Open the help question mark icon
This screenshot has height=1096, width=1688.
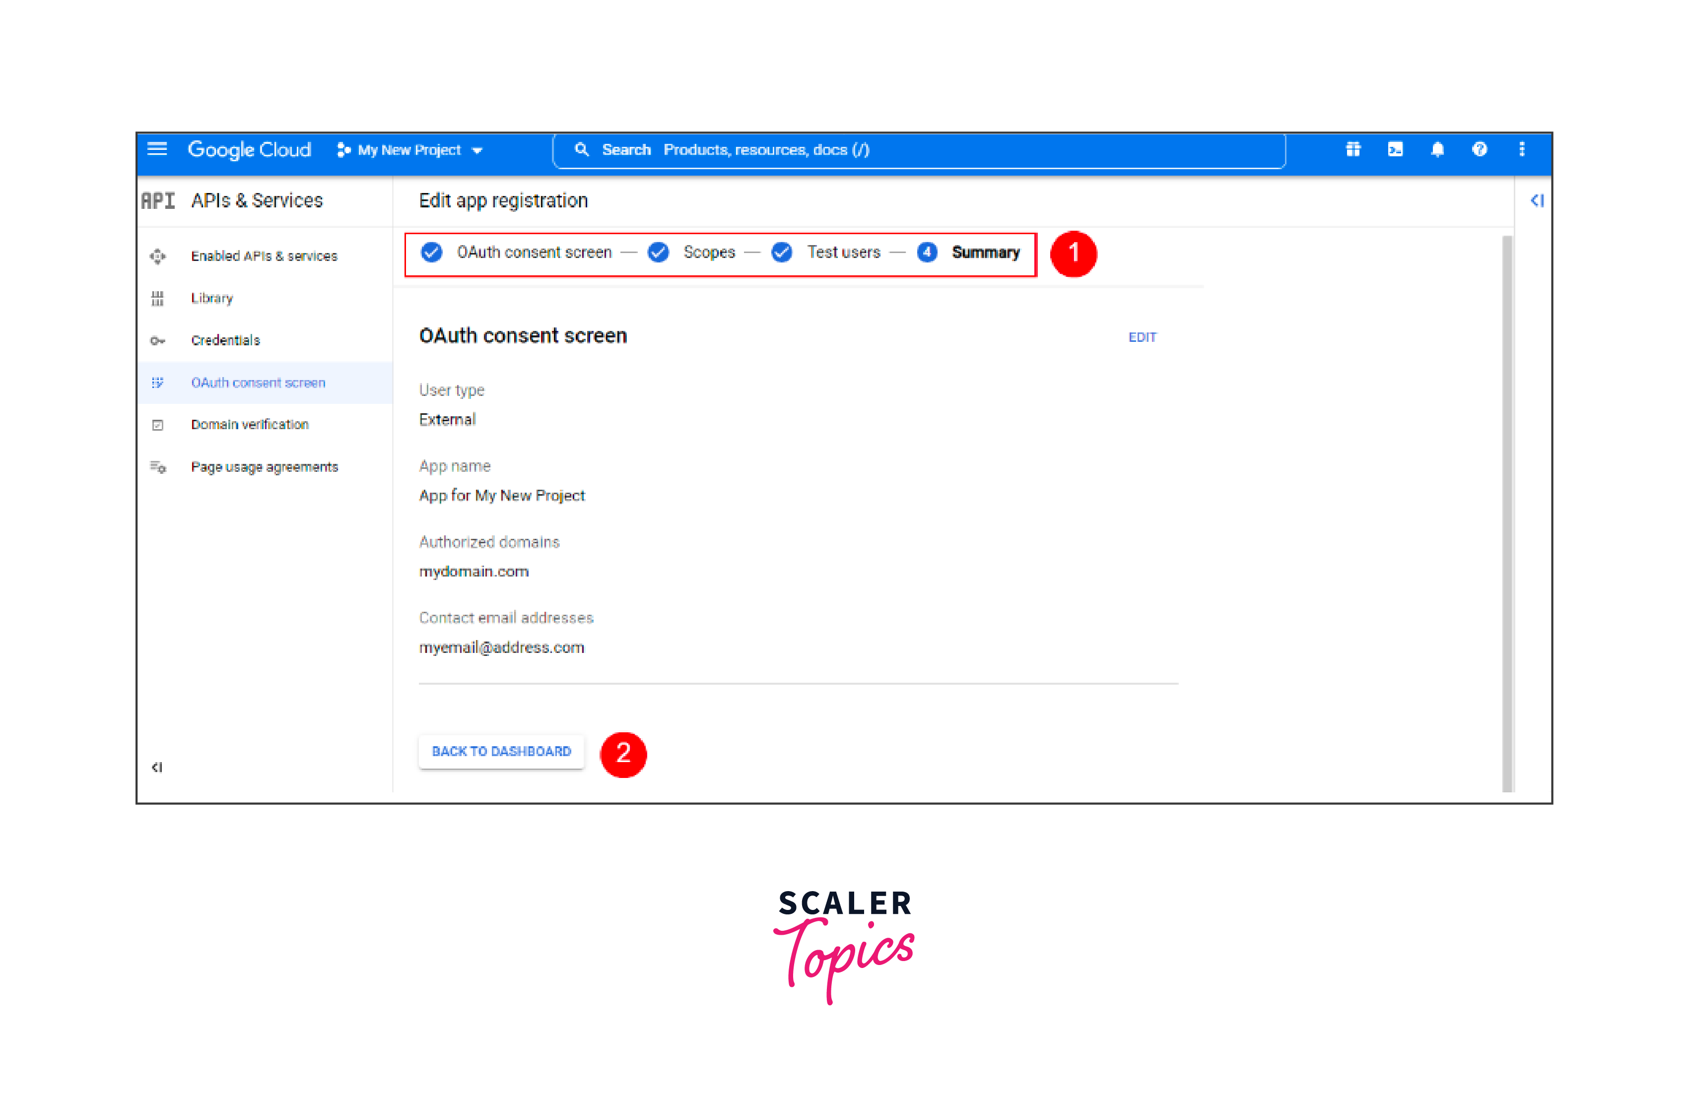pos(1479,149)
